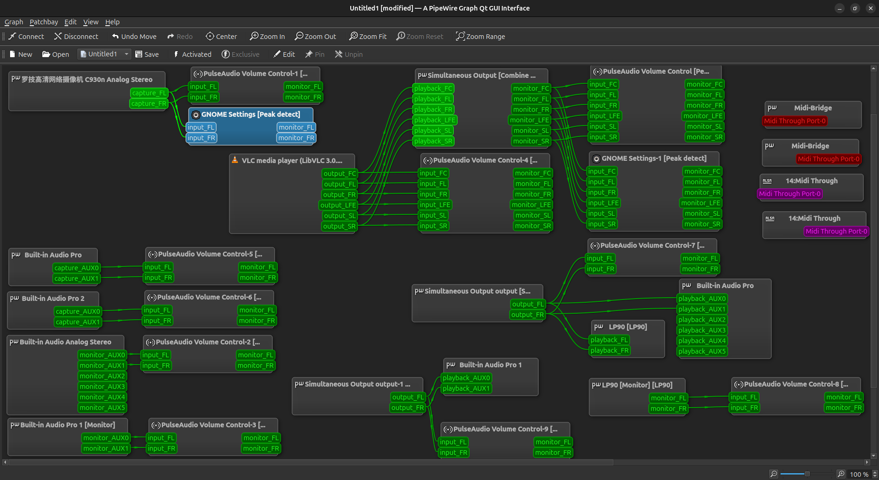
Task: Click the Redo arrow icon
Action: click(x=171, y=36)
